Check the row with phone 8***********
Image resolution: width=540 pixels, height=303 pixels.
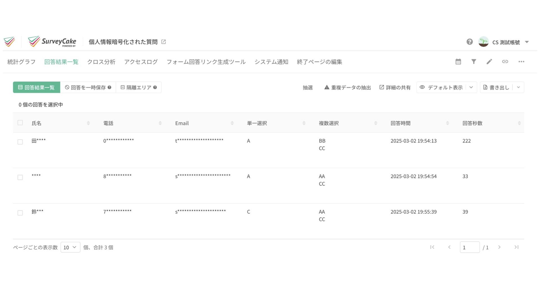pos(20,177)
